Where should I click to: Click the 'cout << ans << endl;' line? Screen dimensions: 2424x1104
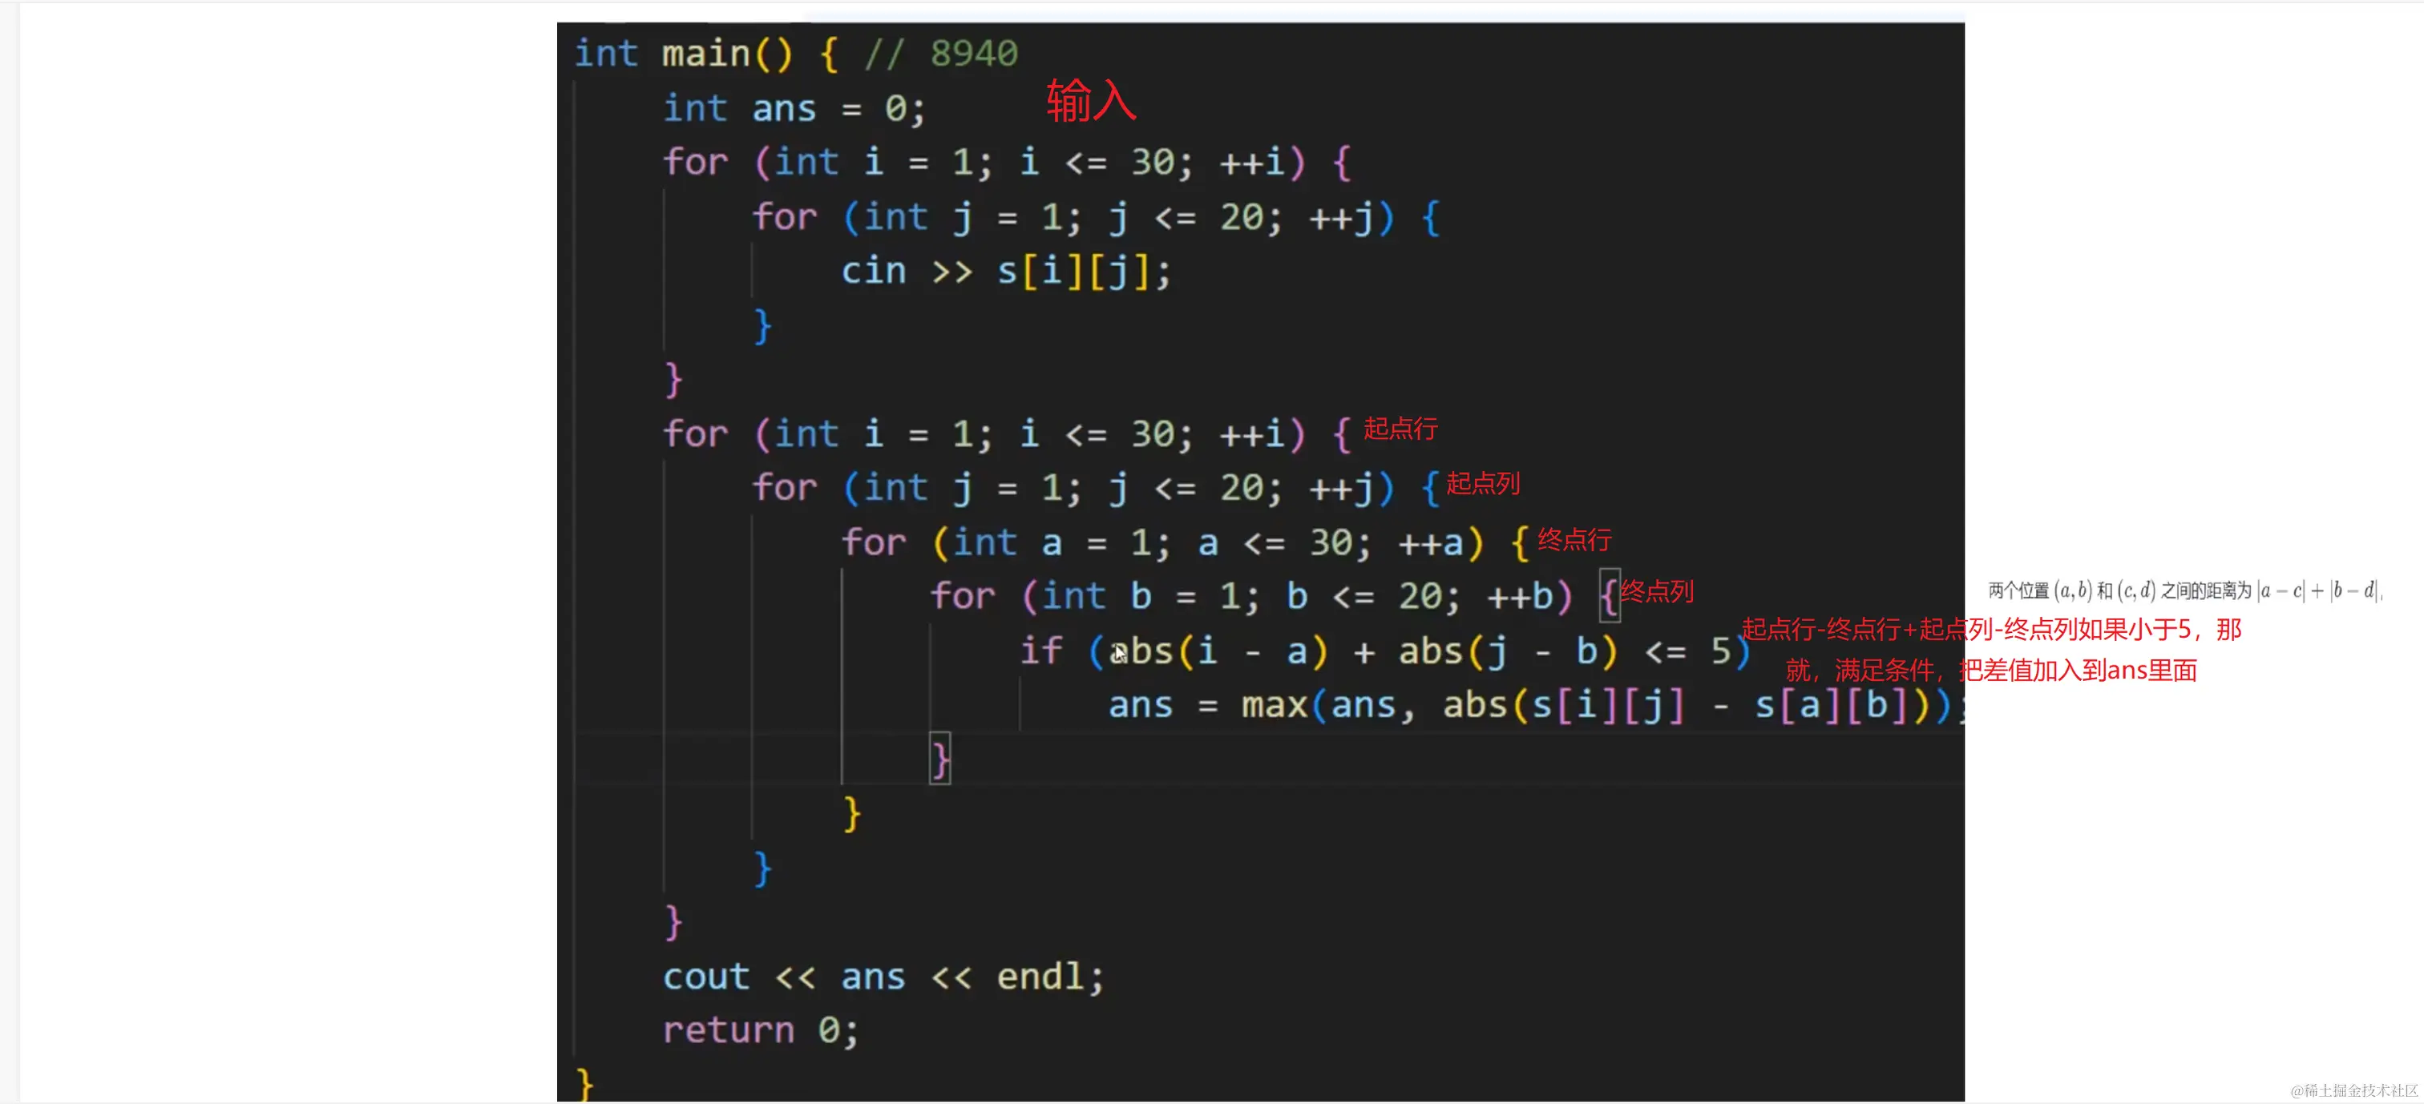(883, 977)
